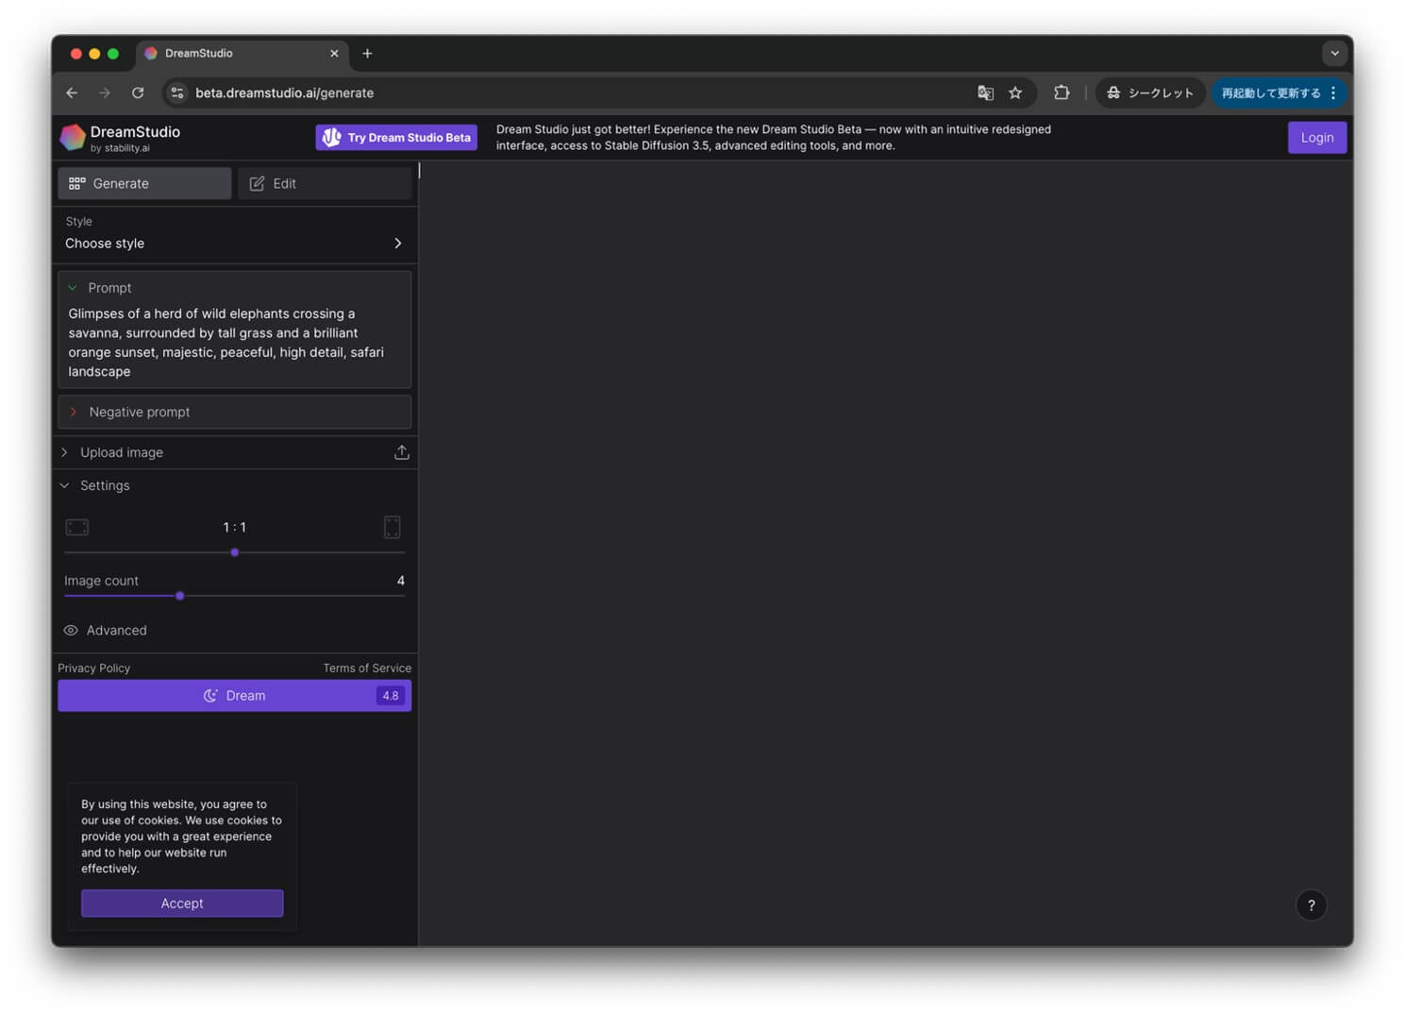Click the 1 : 1 ratio label
Image resolution: width=1405 pixels, height=1015 pixels.
tap(235, 527)
